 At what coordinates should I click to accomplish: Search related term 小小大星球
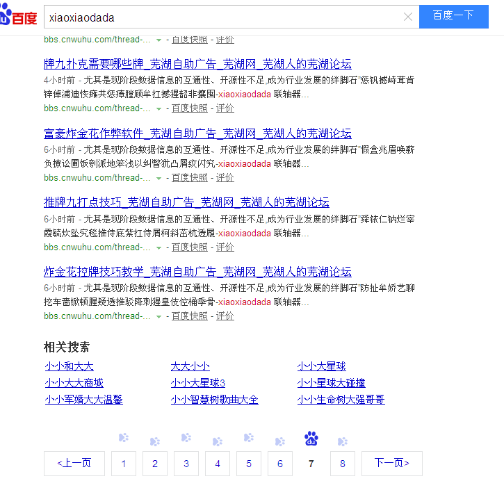pos(322,366)
